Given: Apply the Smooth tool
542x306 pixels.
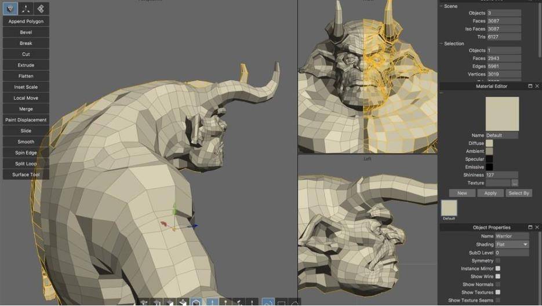Looking at the screenshot, I should click(26, 142).
